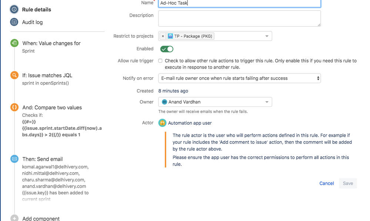This screenshot has height=221, width=370.
Task: Toggle the Enabled switch off
Action: pyautogui.click(x=167, y=49)
